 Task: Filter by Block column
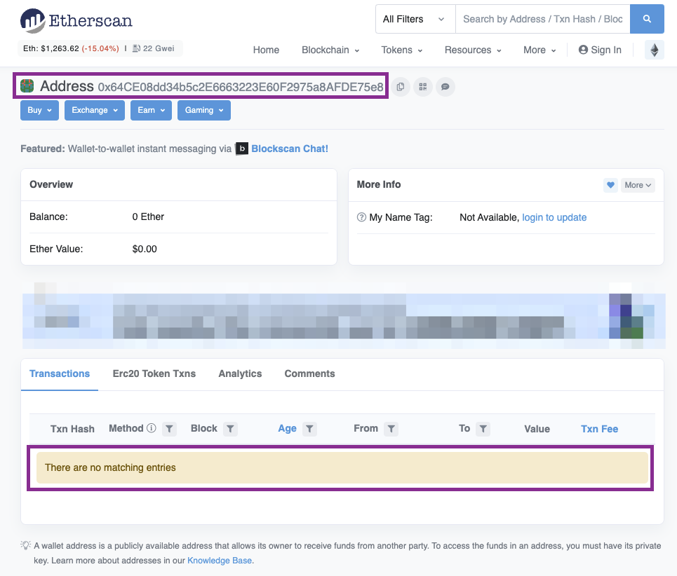click(231, 429)
